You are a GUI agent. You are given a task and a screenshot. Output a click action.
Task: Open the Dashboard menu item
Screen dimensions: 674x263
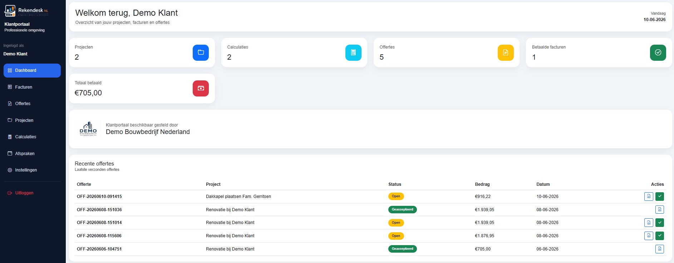point(32,70)
